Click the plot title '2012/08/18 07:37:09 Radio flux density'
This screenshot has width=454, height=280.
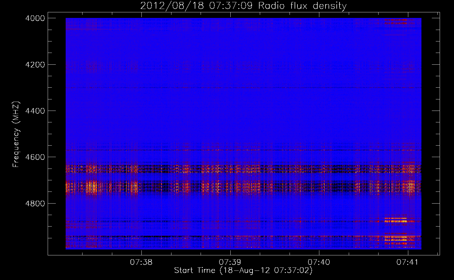[x=243, y=6]
